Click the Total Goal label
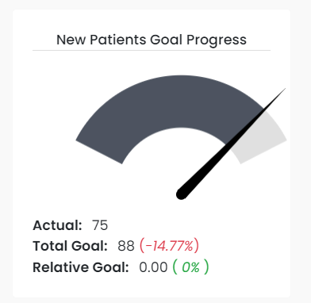This screenshot has height=303, width=311. [x=70, y=246]
